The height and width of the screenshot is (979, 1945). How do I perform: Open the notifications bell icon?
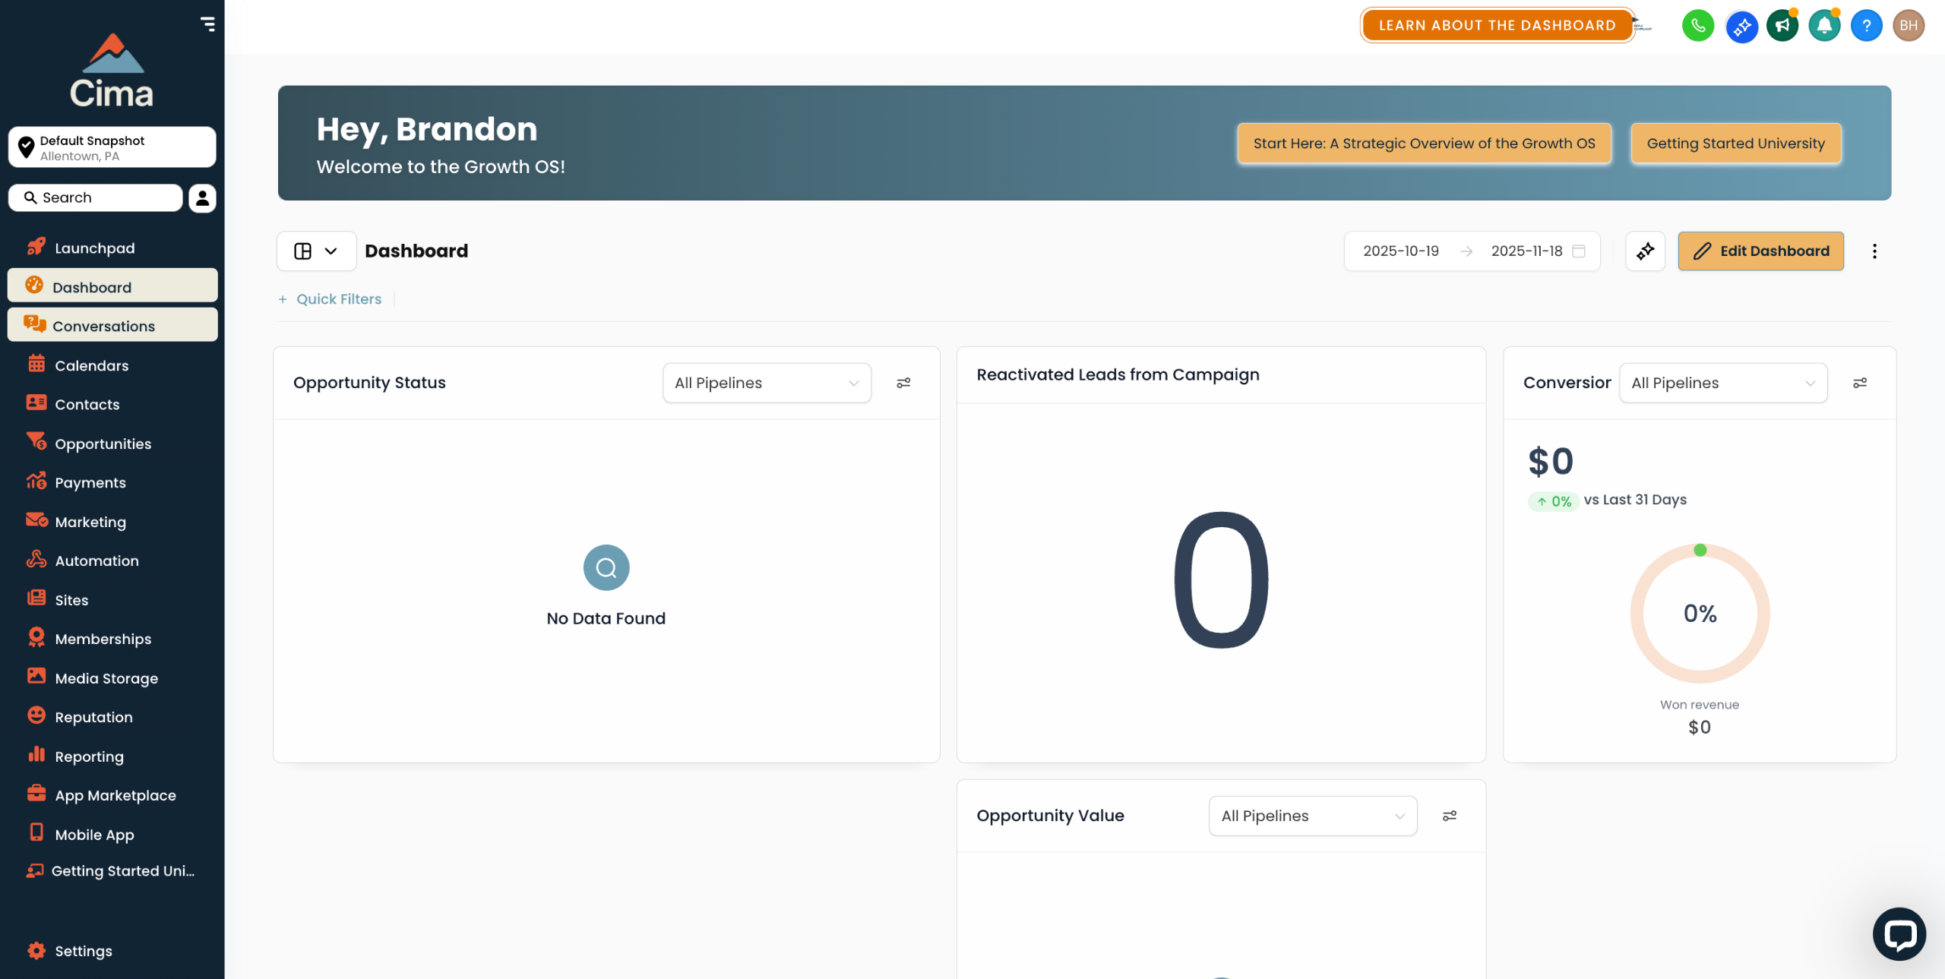pyautogui.click(x=1824, y=26)
